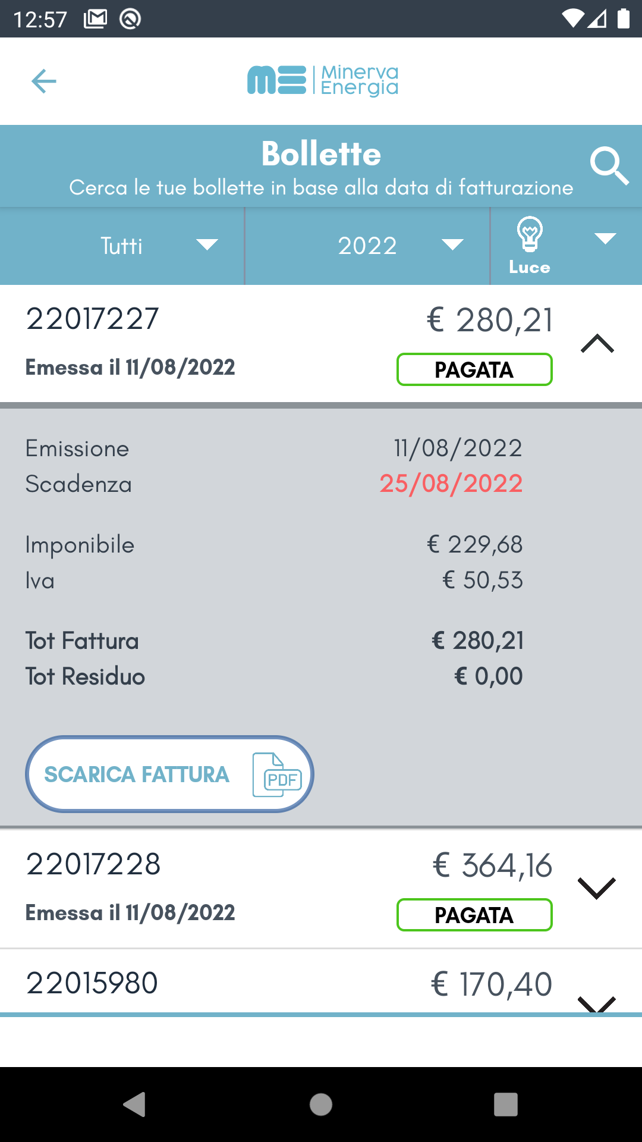Image resolution: width=642 pixels, height=1142 pixels.
Task: Tap the back arrow icon
Action: click(x=44, y=81)
